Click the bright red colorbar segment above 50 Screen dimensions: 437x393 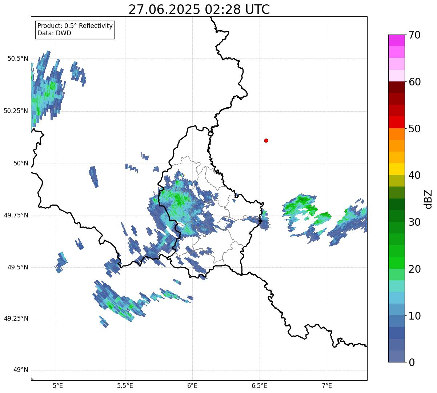point(396,122)
